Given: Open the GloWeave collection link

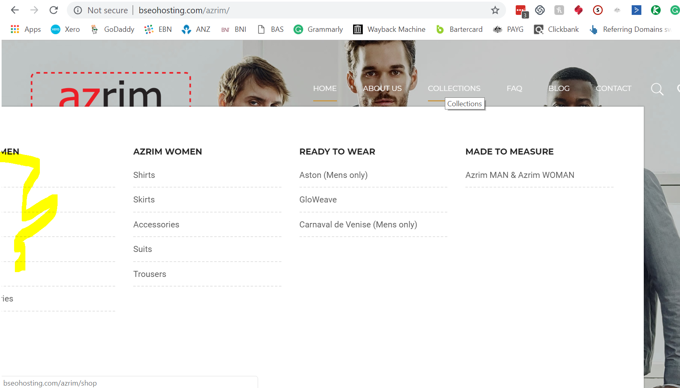Looking at the screenshot, I should coord(318,200).
